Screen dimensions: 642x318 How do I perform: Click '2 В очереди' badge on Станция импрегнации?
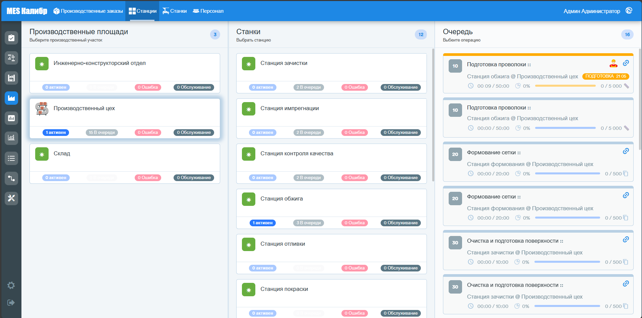point(309,133)
